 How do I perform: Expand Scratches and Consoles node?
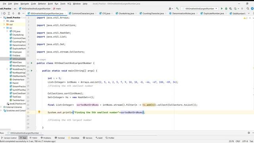[x=1, y=110]
